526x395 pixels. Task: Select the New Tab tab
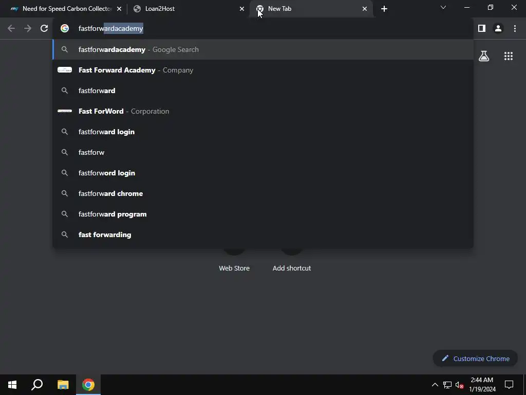point(311,9)
